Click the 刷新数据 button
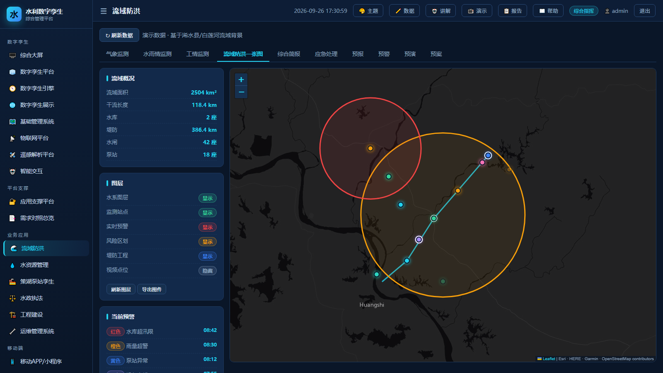The width and height of the screenshot is (663, 373). [x=119, y=35]
